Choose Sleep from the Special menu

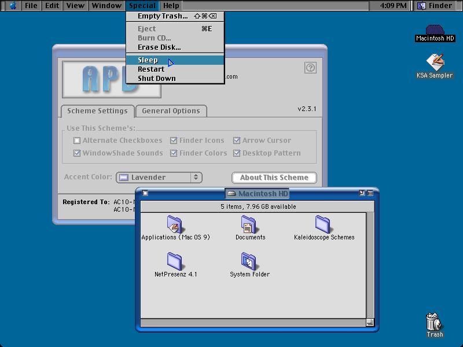175,60
